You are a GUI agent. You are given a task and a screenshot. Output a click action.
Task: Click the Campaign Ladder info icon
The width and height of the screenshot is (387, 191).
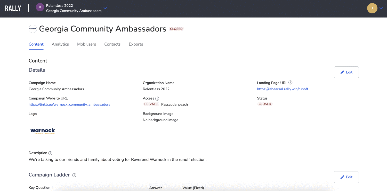tap(74, 175)
